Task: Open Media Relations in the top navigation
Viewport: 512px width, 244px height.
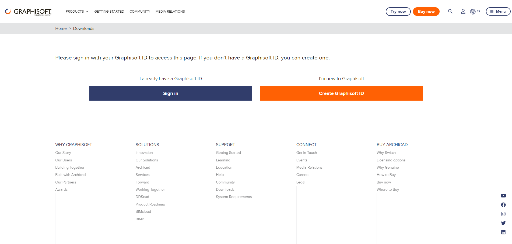Action: tap(170, 12)
